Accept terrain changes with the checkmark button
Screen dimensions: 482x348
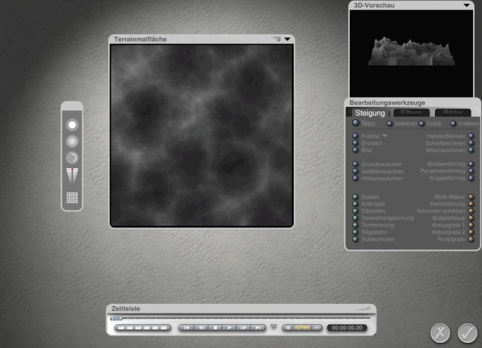click(x=468, y=333)
